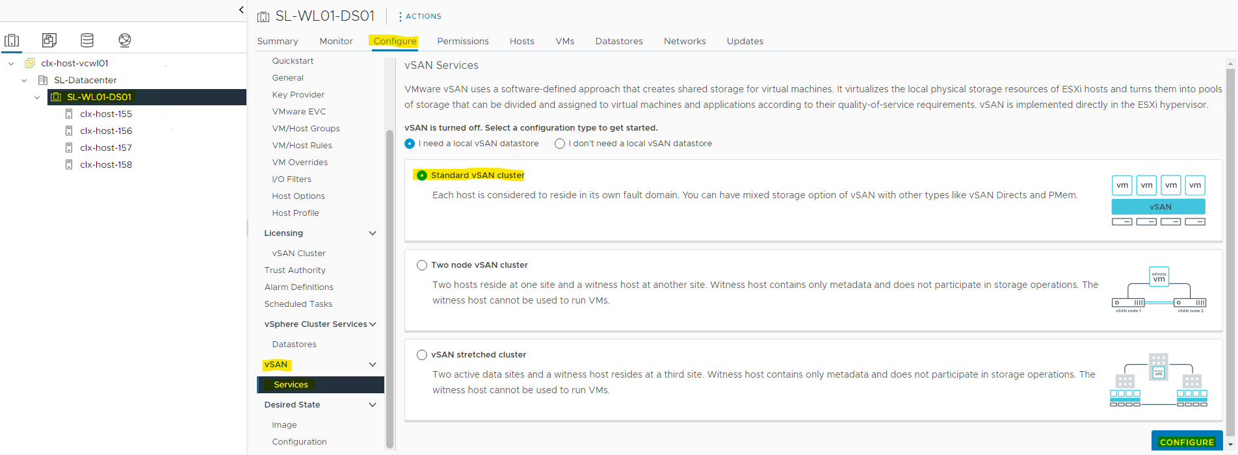
Task: Choose the Two node vSAN cluster option
Action: [x=422, y=265]
